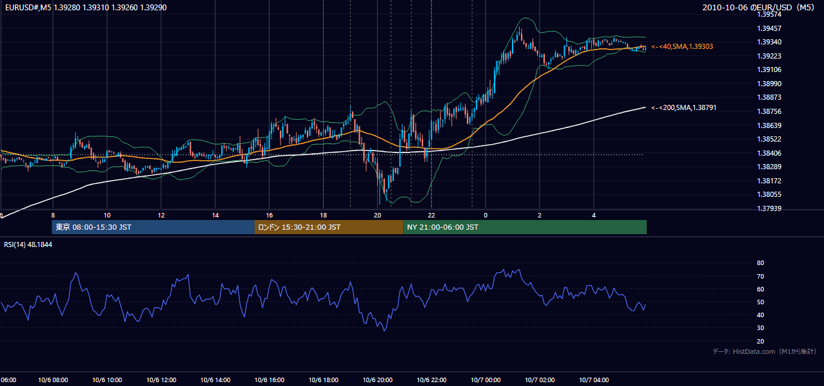Click price axis value 1.37939
The height and width of the screenshot is (386, 824).
[769, 208]
